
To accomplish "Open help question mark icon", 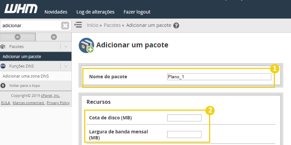I will [x=176, y=25].
